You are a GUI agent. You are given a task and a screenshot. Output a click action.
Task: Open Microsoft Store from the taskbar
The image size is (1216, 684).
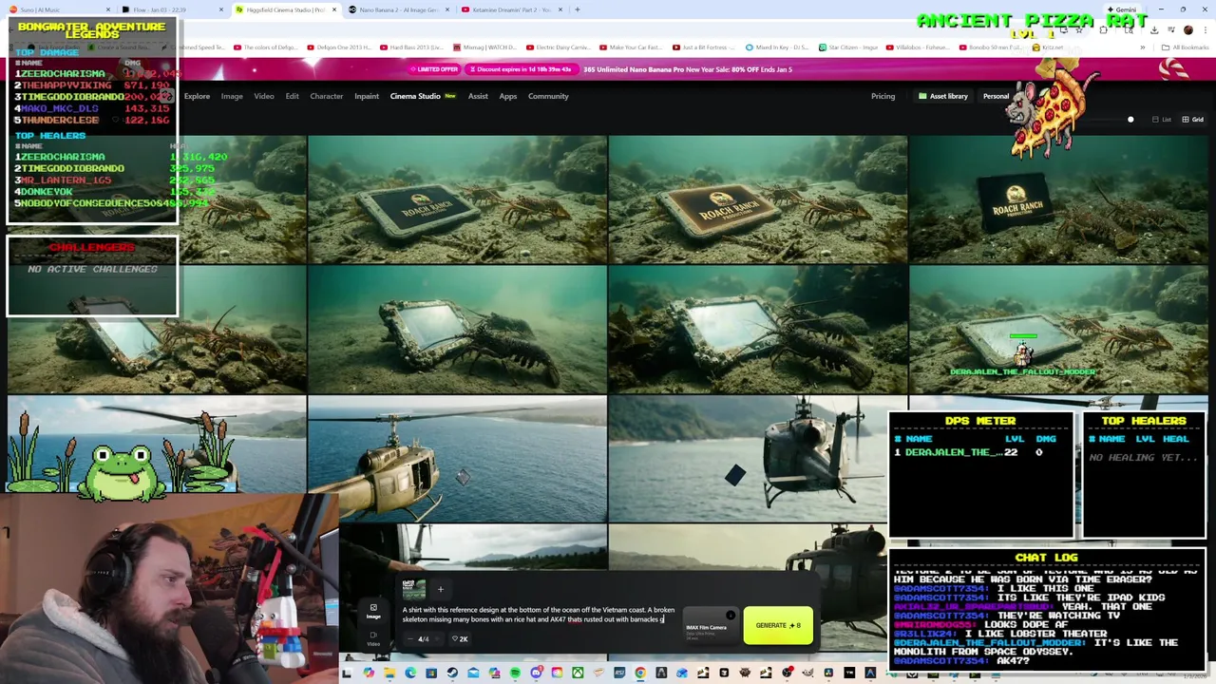(431, 673)
